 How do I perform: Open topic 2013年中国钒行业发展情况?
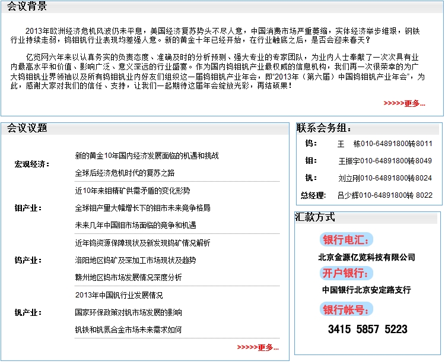pos(119,295)
